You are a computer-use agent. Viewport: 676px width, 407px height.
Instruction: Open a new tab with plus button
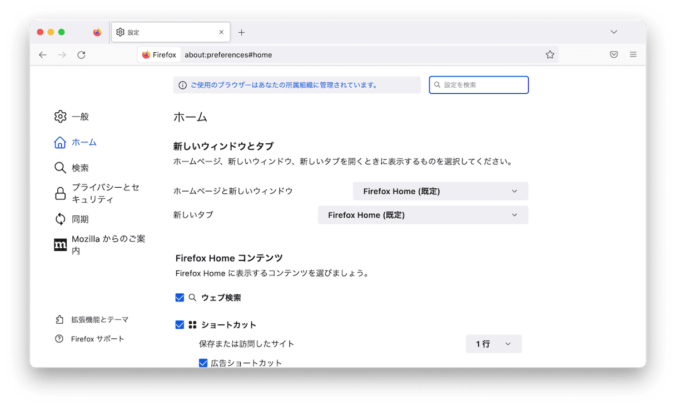tap(241, 32)
